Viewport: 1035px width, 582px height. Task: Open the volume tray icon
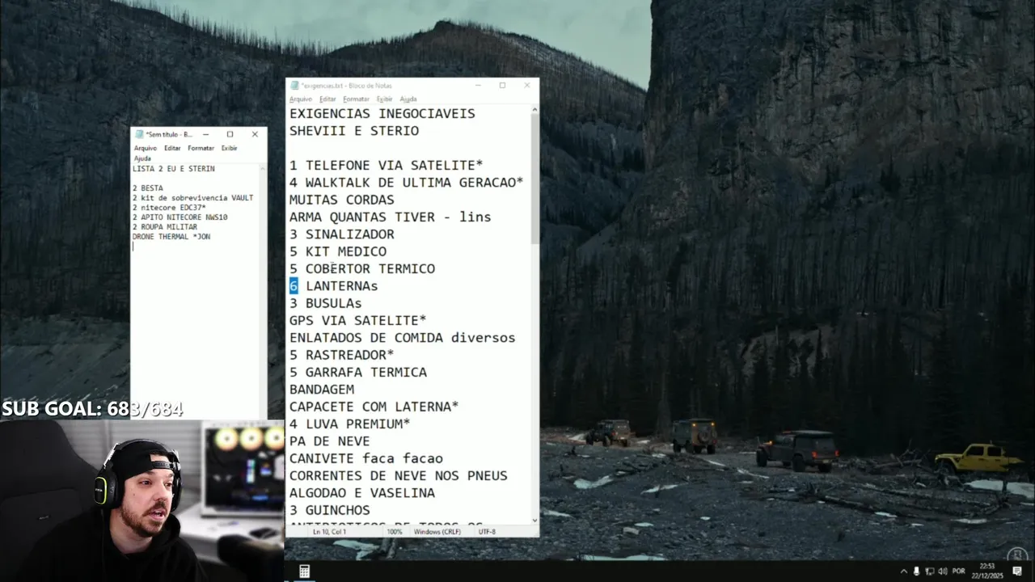[x=943, y=571]
